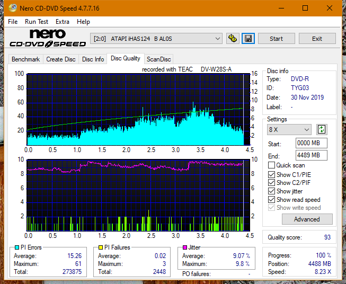The width and height of the screenshot is (346, 284).
Task: Click the Date value 30 Nov 2019
Action: pos(307,97)
